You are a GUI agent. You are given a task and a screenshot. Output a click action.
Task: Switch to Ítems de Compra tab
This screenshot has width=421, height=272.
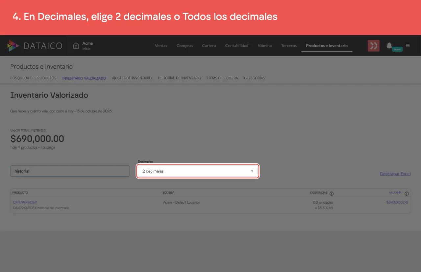[223, 78]
